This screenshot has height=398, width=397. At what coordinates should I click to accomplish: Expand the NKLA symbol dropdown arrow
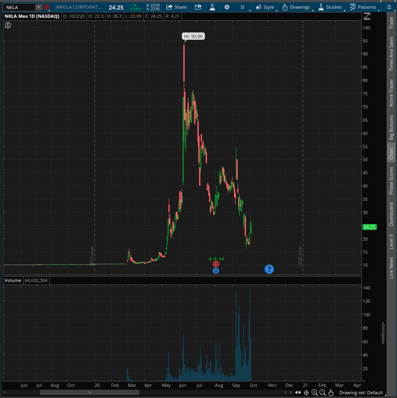[39, 7]
